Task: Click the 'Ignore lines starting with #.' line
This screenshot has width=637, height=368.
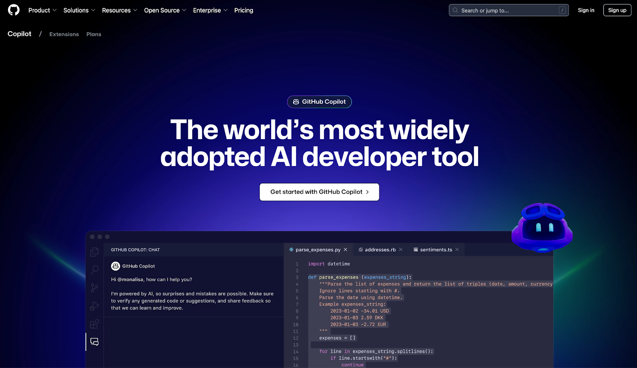Action: [359, 291]
